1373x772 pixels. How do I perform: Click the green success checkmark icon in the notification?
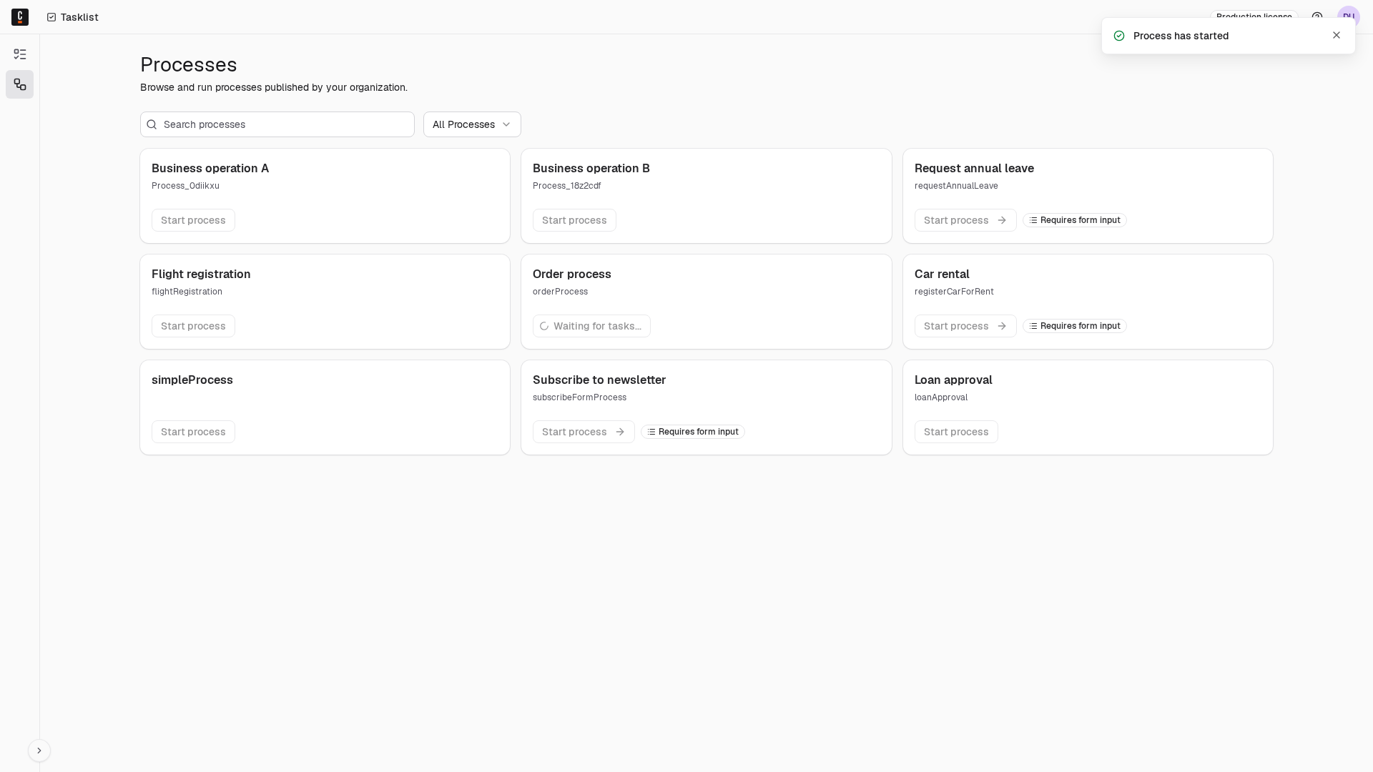[x=1119, y=36]
